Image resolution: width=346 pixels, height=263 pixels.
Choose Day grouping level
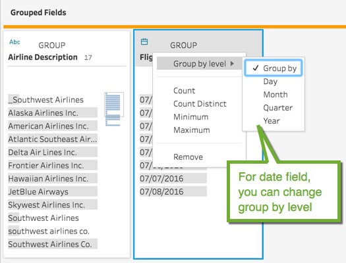pos(270,82)
